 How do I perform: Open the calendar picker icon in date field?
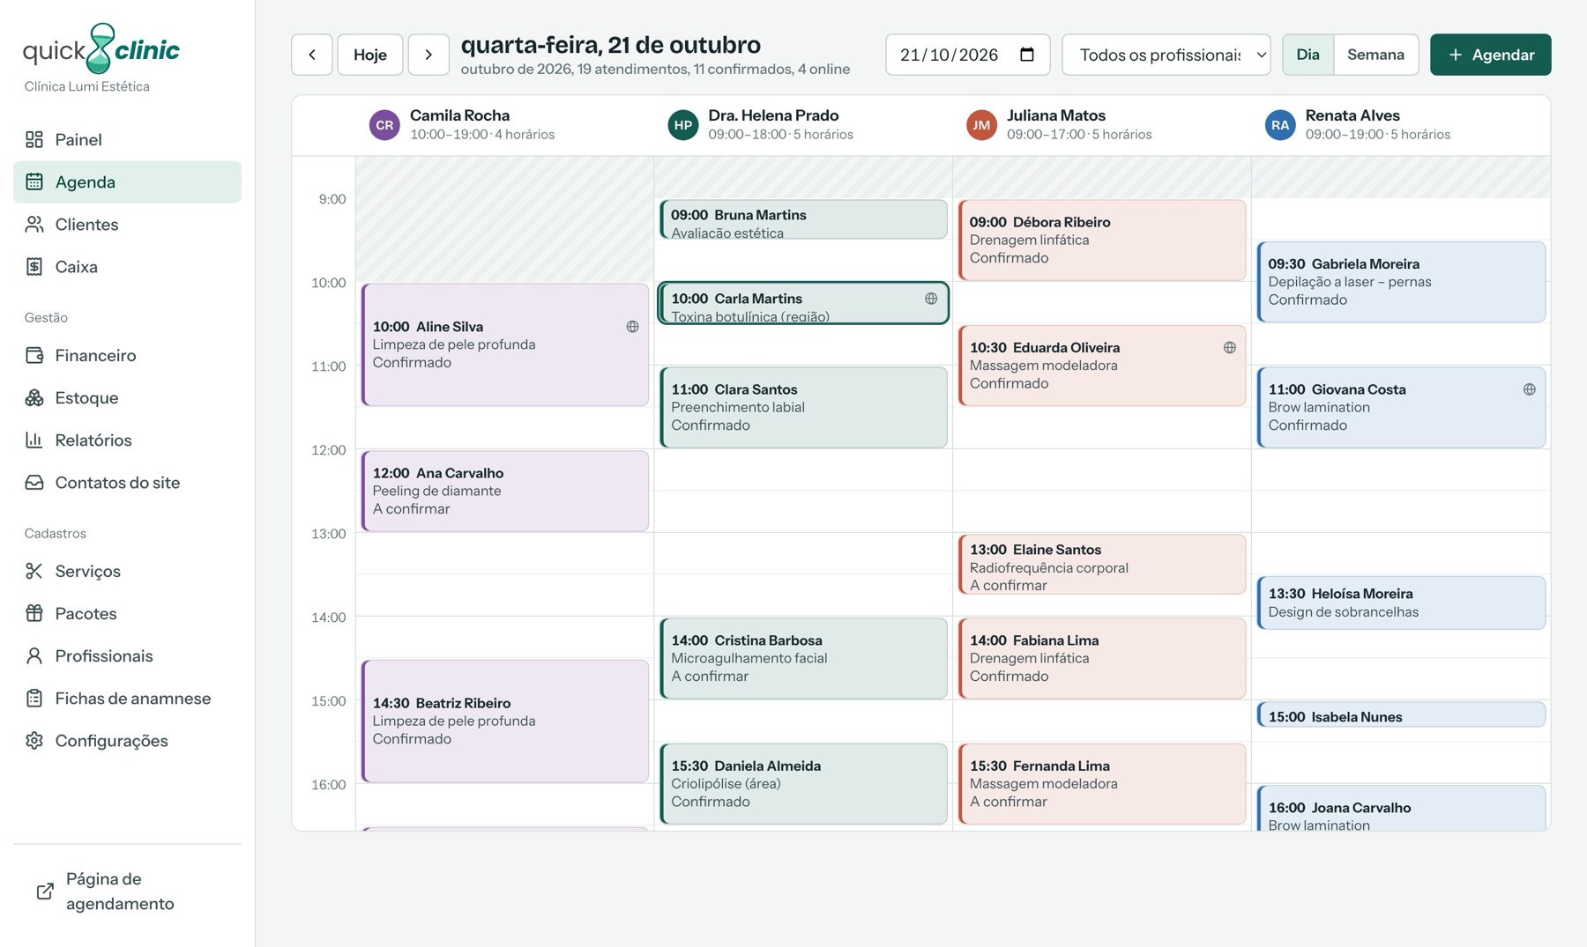pyautogui.click(x=1027, y=55)
